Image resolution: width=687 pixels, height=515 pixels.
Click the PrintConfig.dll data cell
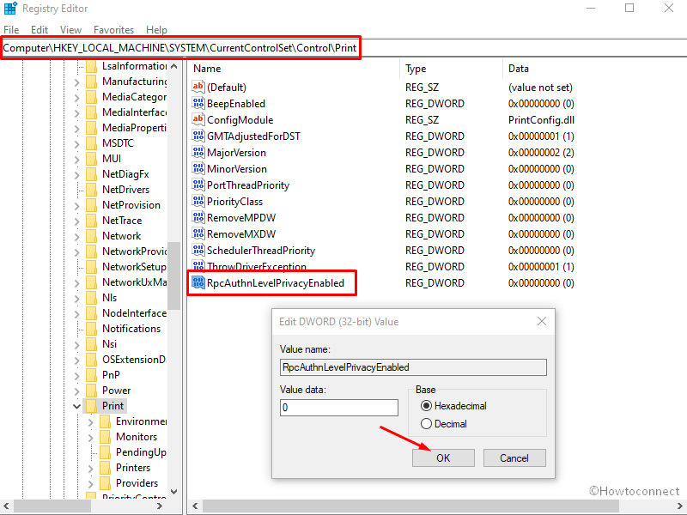(541, 119)
